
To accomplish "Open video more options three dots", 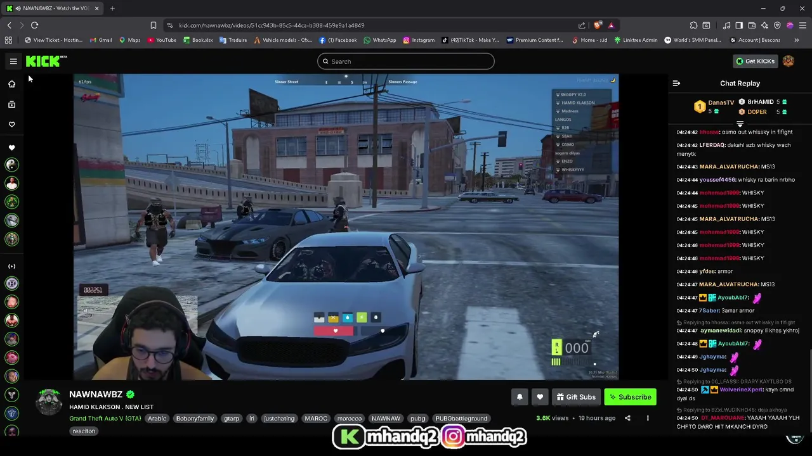I will tap(648, 418).
